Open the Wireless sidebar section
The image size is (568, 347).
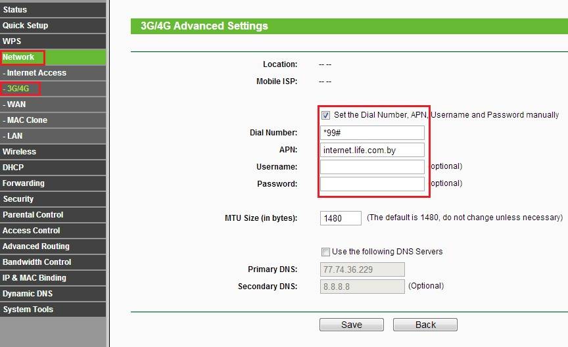[53, 152]
